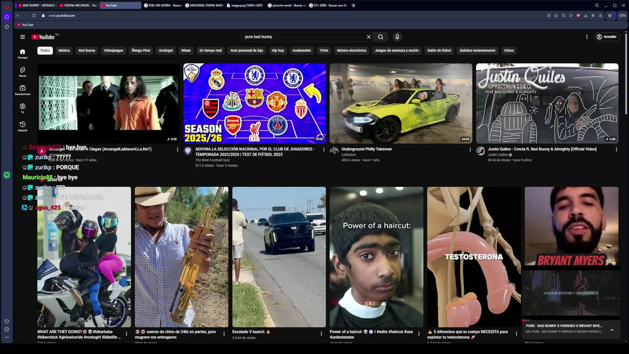Click the Acceder sign-in button
This screenshot has height=354, width=629.
point(606,37)
